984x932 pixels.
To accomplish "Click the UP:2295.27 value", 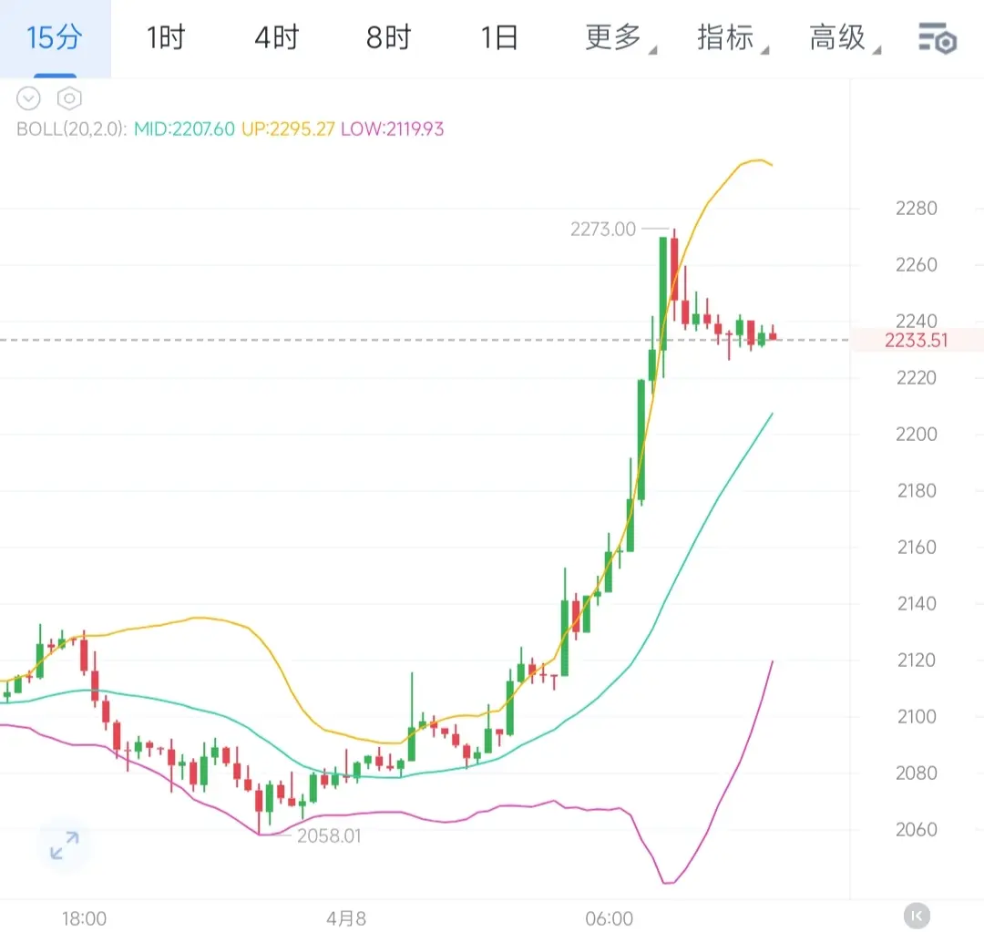I will click(x=288, y=129).
